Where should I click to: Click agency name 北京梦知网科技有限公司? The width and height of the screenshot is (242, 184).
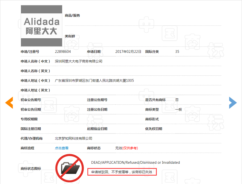[x=74, y=139]
